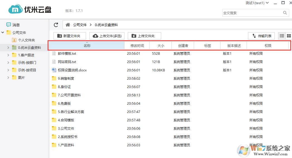Expand the 示例-按部门 tree node

click(x=8, y=62)
